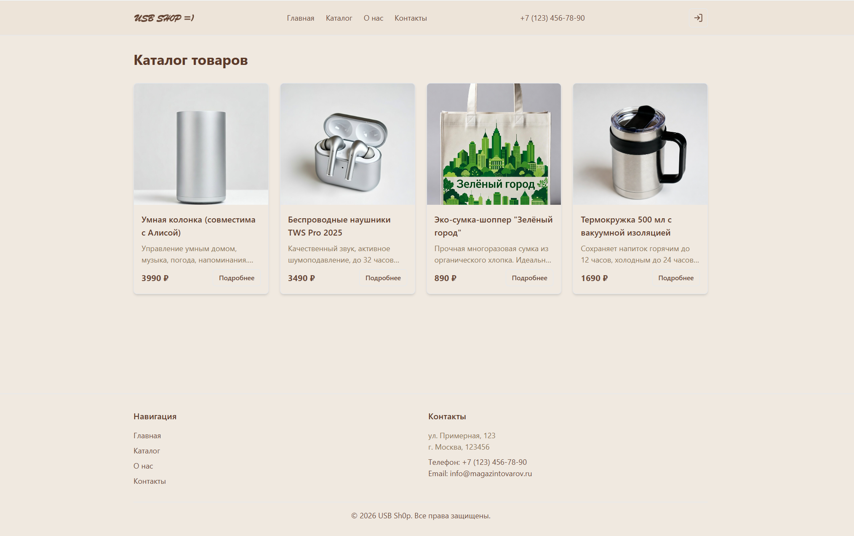Viewport: 854px width, 536px height.
Task: Select the steel thermo mug product image
Action: [640, 144]
